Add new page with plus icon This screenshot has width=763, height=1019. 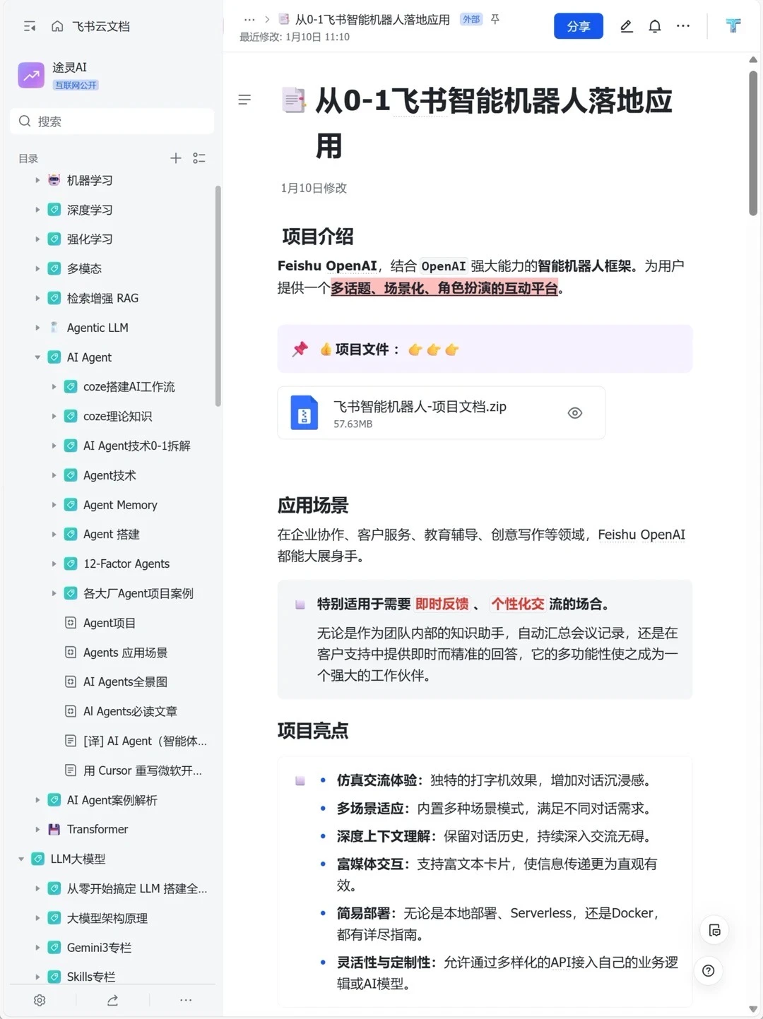[176, 158]
